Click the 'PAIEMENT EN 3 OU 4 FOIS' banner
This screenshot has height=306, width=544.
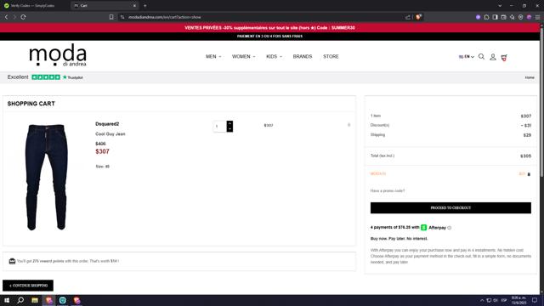(x=269, y=36)
